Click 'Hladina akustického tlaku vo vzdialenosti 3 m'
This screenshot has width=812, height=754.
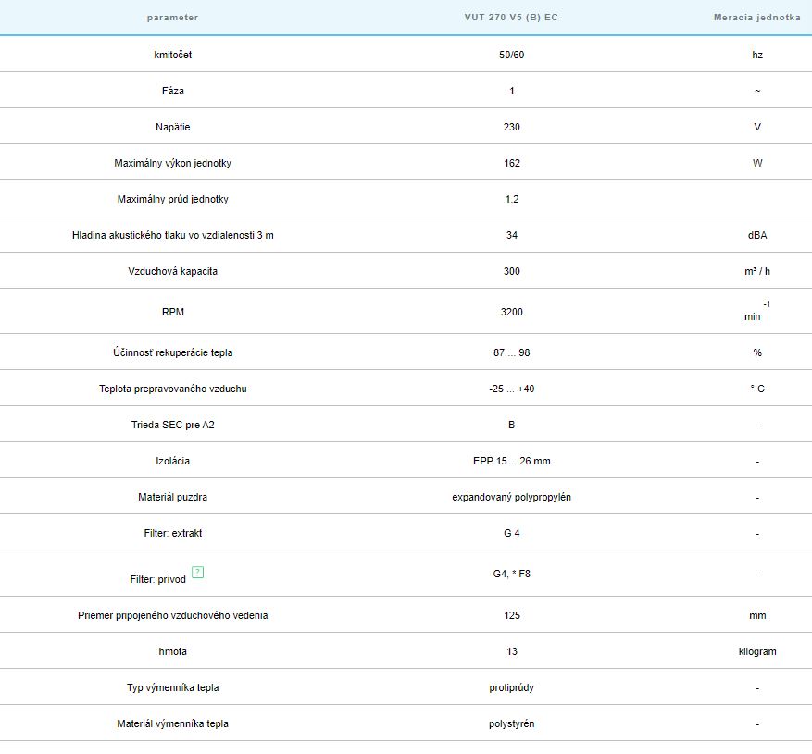click(172, 235)
